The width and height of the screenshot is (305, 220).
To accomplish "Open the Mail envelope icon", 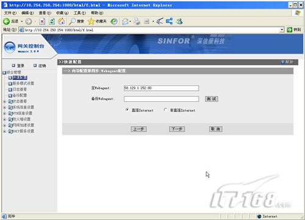I will coord(125,21).
